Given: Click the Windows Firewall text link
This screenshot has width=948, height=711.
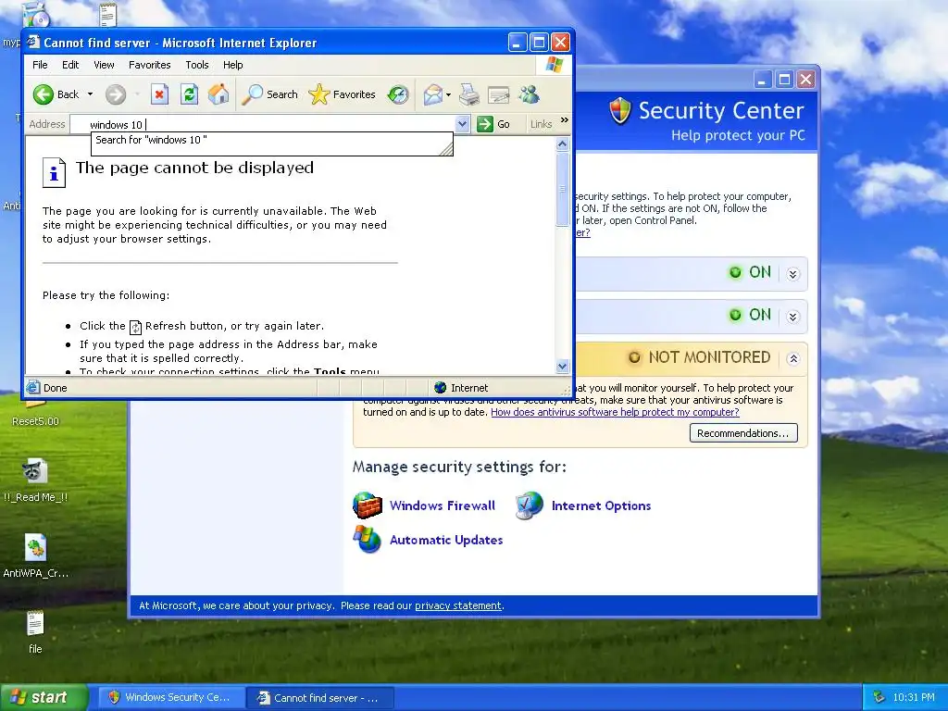Looking at the screenshot, I should pos(442,505).
